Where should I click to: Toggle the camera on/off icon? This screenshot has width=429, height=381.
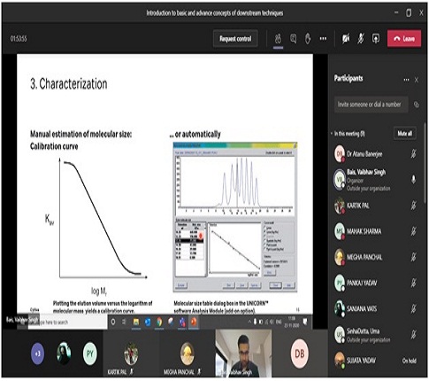click(346, 39)
